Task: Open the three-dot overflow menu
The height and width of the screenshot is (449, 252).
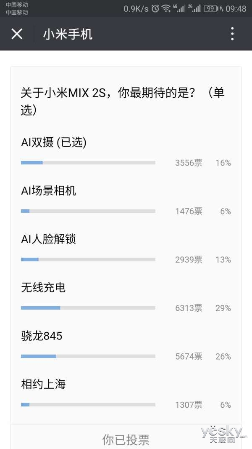Action: [232, 34]
